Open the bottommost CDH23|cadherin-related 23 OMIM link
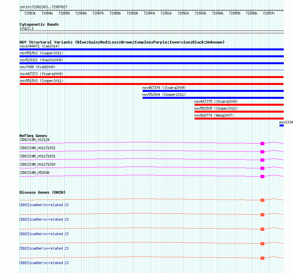The image size is (293, 273). coord(44,263)
